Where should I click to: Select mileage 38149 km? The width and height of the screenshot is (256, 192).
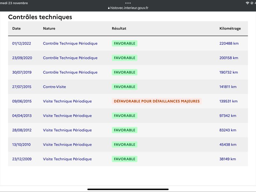tap(228, 159)
